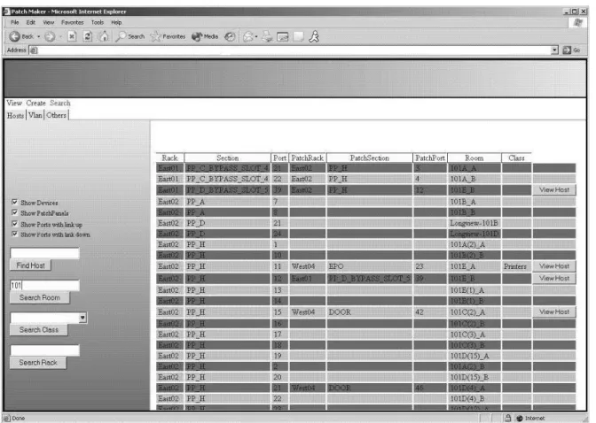Click the Messenger figure toolbar icon

coord(314,36)
